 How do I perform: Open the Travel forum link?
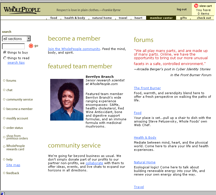pos(139,187)
